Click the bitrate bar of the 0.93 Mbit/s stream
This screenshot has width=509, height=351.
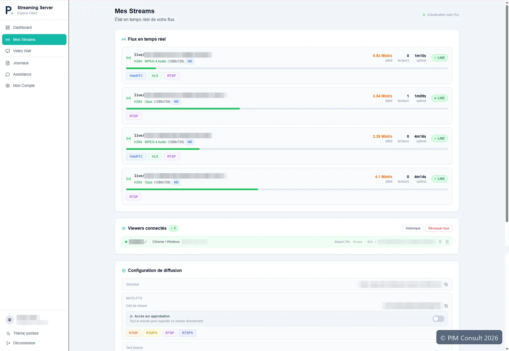pyautogui.click(x=287, y=68)
